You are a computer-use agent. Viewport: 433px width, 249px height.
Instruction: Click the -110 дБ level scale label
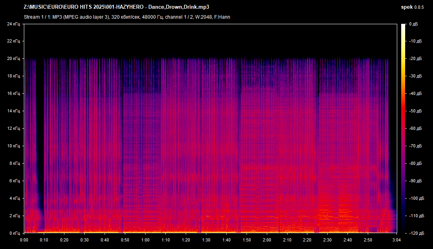(x=416, y=216)
